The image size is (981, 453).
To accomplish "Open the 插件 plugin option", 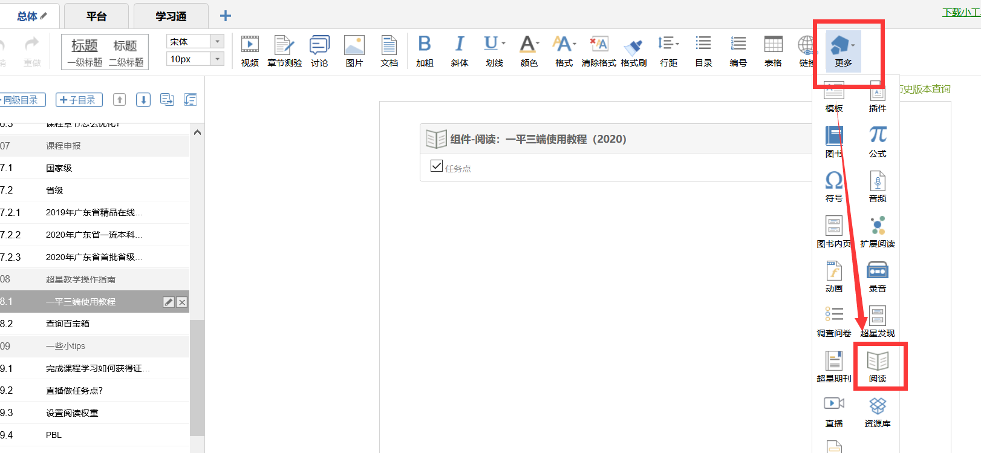I will [878, 97].
